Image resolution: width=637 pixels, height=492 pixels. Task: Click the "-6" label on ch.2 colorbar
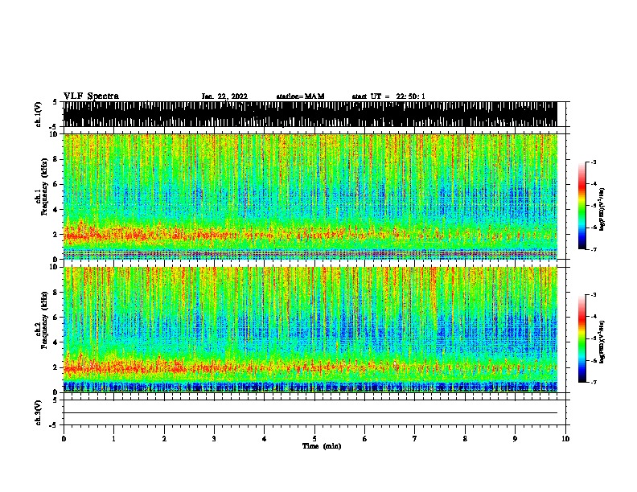tap(593, 360)
